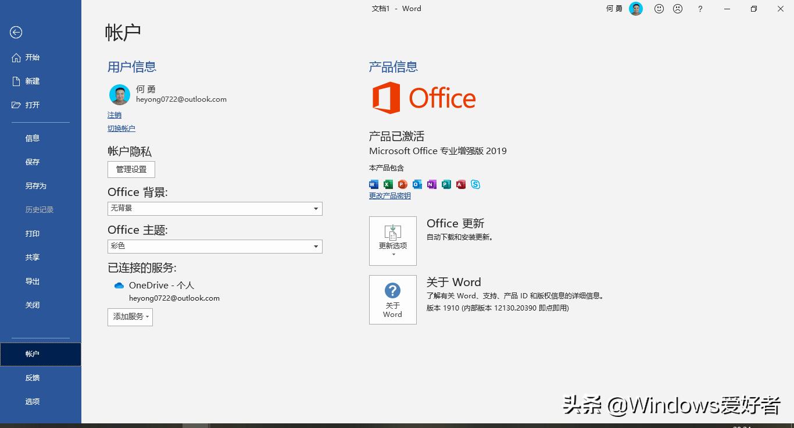Click the PowerPoint icon under 本产品包含
794x428 pixels.
(x=402, y=184)
